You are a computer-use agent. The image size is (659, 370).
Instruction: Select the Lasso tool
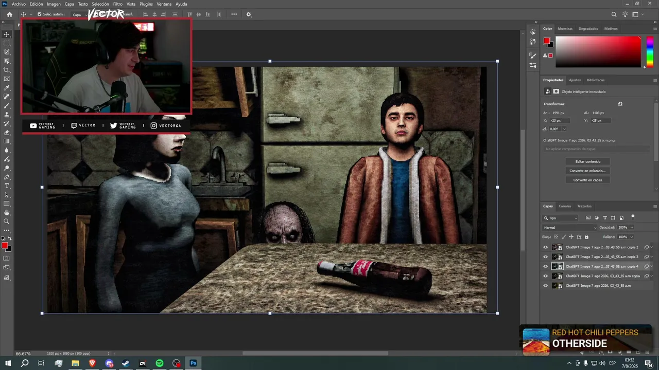tap(7, 52)
